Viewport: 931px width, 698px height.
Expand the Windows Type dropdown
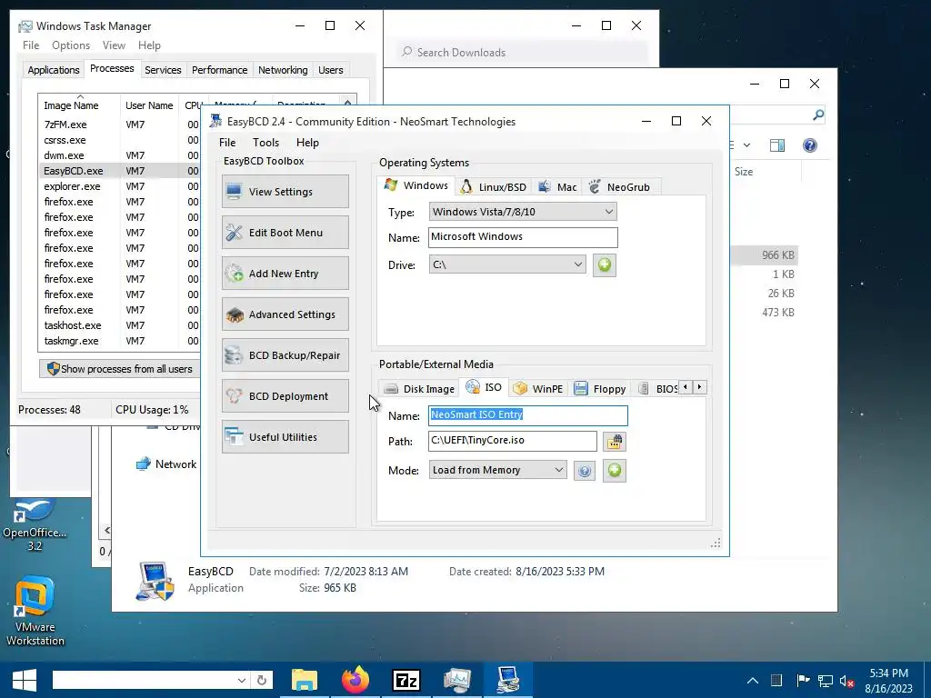(x=523, y=212)
